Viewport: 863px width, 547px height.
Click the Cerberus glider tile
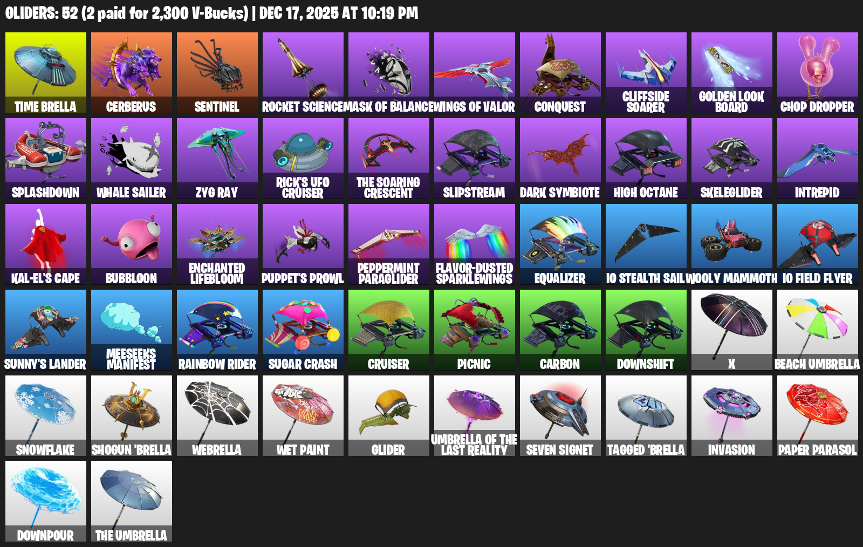132,73
